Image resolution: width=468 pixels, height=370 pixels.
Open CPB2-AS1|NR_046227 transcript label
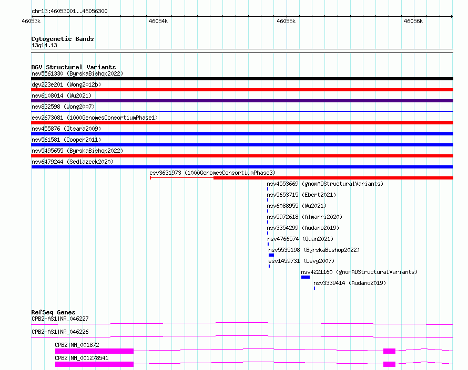pyautogui.click(x=60, y=319)
